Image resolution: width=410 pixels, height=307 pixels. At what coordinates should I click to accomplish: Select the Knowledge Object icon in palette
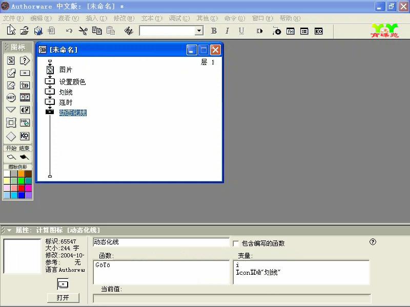pos(25,136)
